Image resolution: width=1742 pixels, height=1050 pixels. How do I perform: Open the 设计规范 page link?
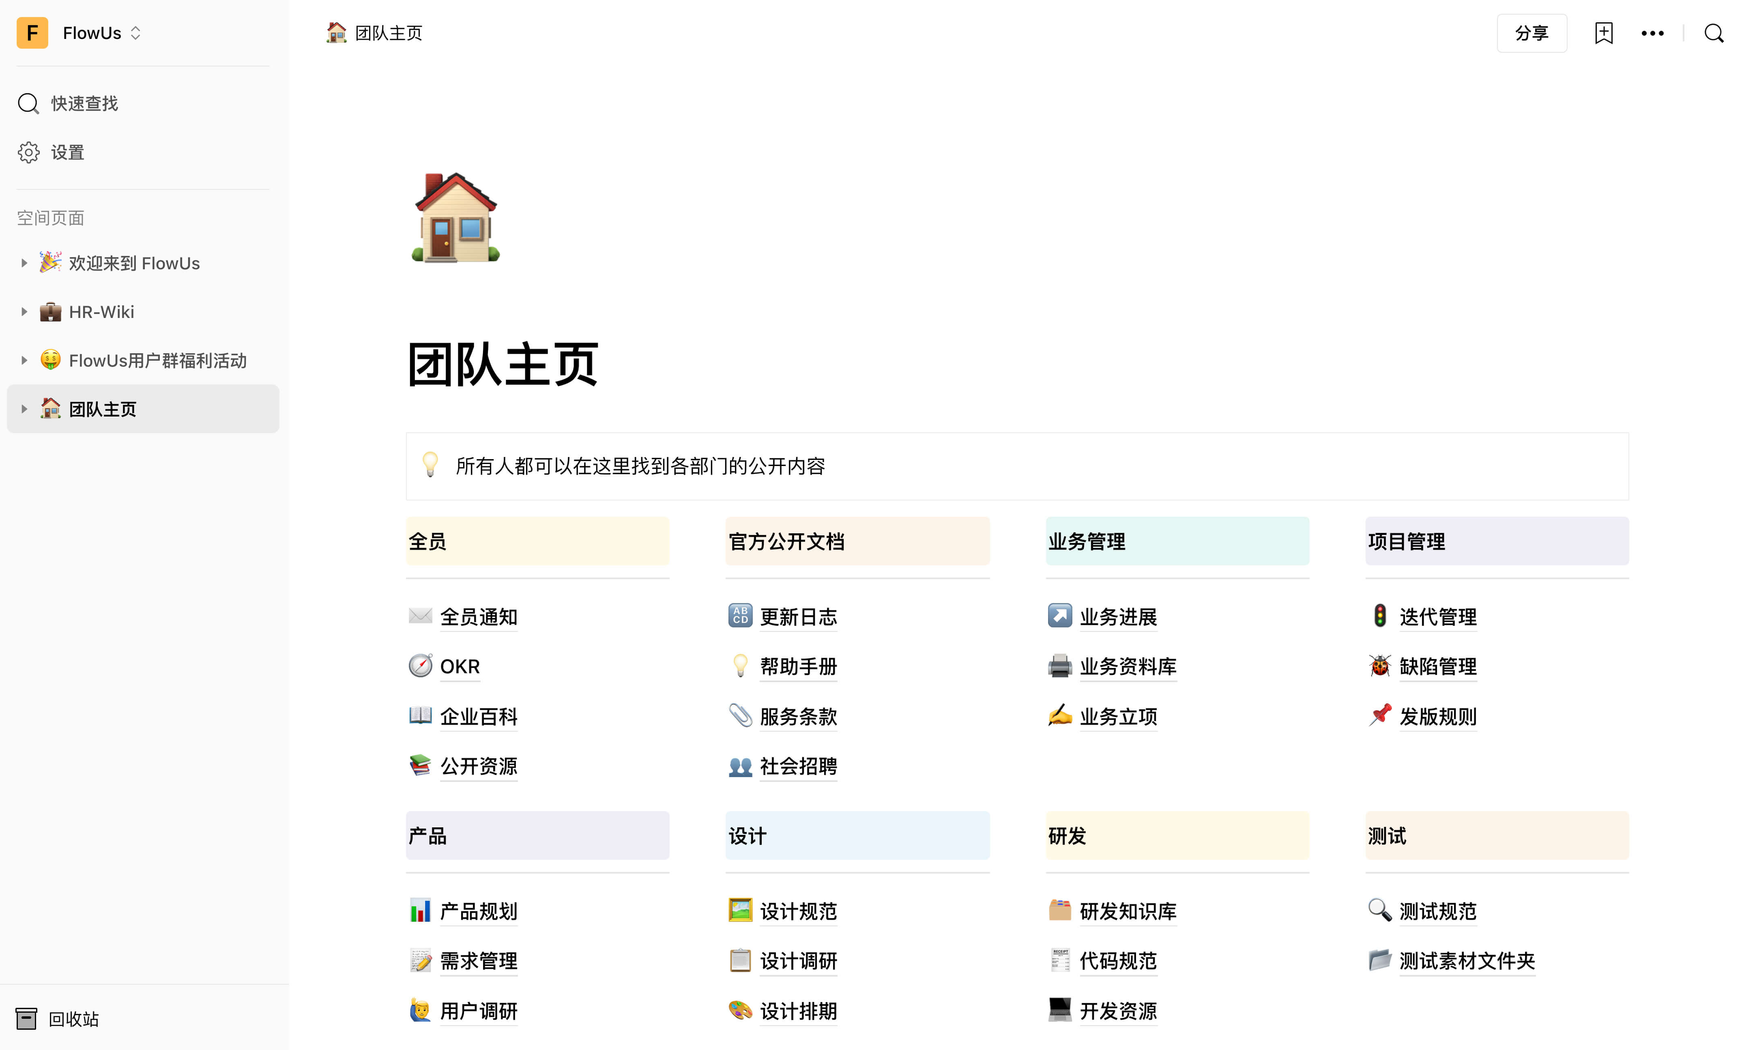pyautogui.click(x=798, y=911)
